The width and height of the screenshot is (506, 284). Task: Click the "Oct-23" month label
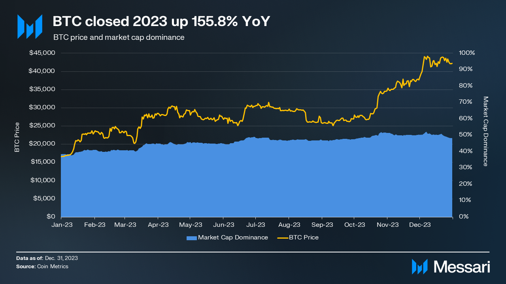(x=354, y=225)
